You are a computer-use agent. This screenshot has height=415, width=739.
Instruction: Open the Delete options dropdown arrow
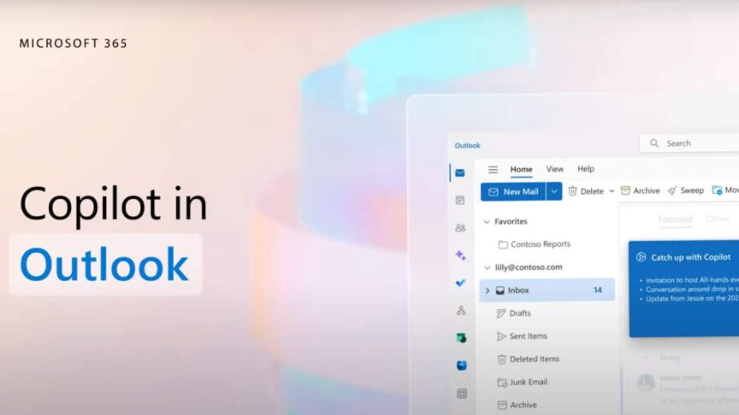(612, 191)
